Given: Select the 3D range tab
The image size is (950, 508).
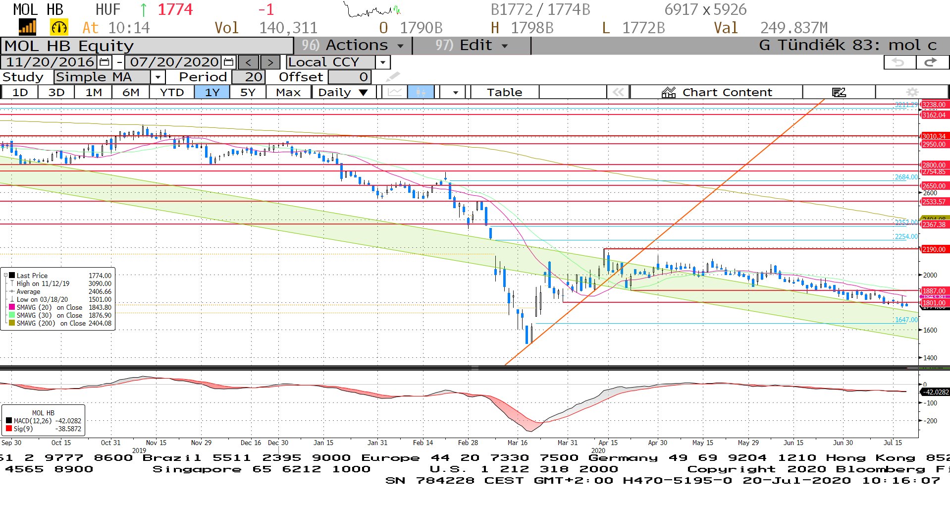Looking at the screenshot, I should [56, 92].
